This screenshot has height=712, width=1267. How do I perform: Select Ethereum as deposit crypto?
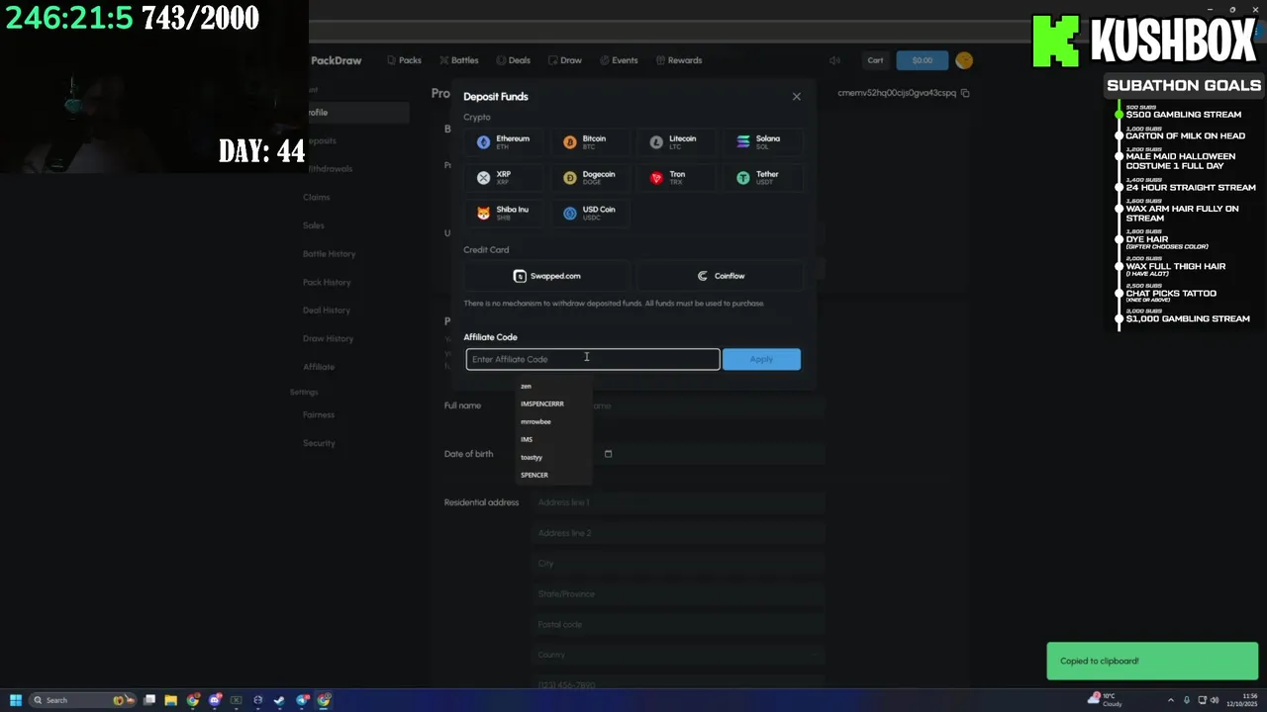[505, 142]
